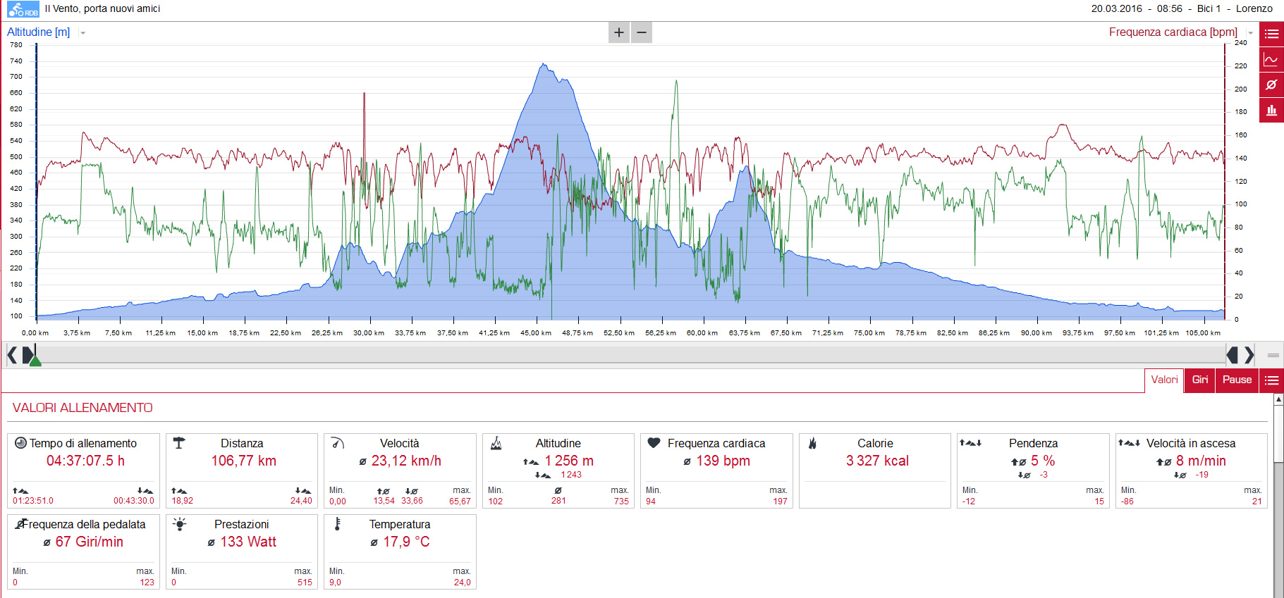Select the uphill gradient value 5 %
The image size is (1284, 598).
point(1043,461)
